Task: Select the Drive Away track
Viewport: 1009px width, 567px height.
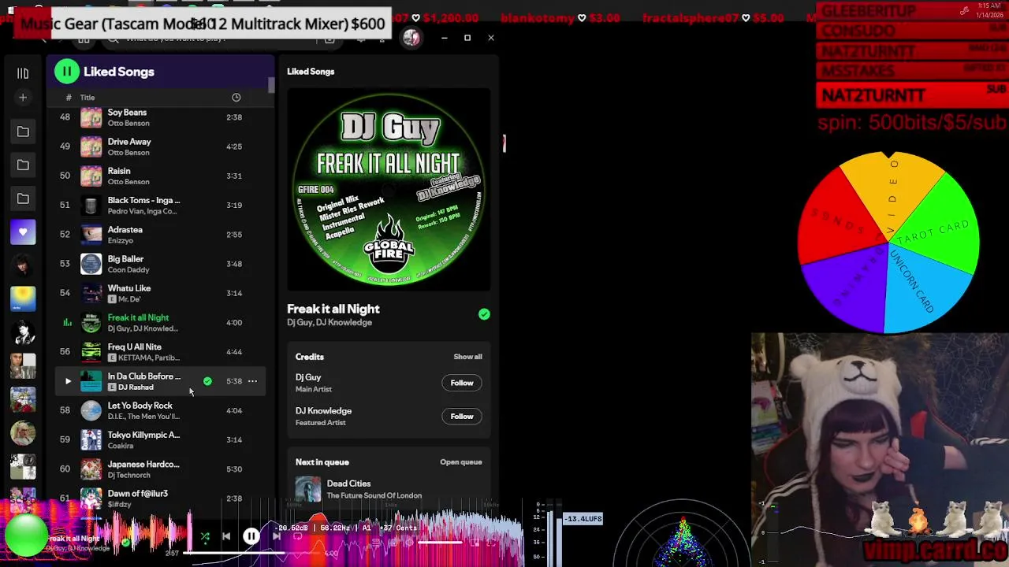Action: click(x=160, y=146)
